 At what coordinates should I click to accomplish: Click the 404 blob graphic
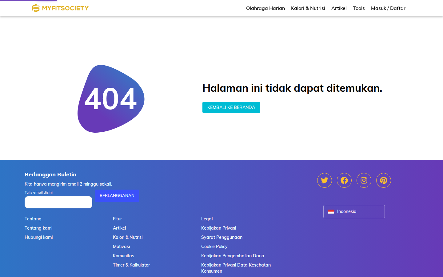pos(111,99)
